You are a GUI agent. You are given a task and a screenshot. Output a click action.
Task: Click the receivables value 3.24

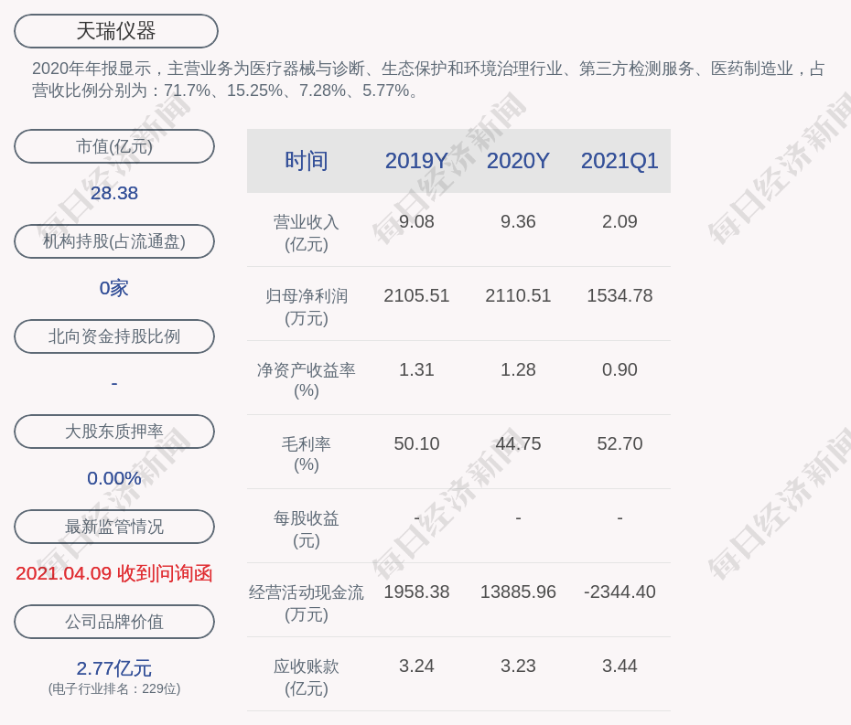click(x=417, y=666)
